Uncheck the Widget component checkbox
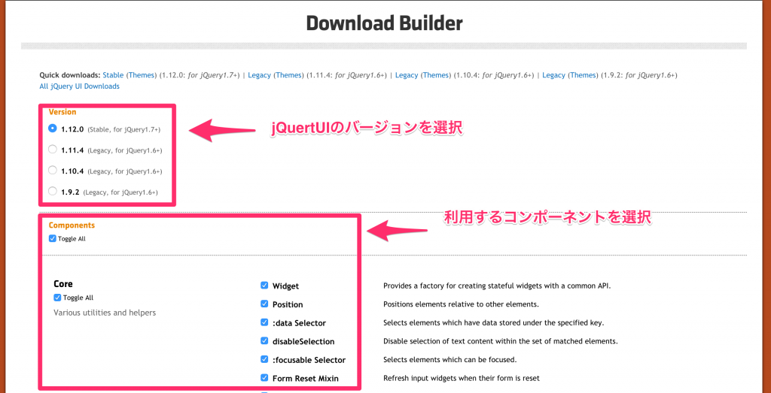Viewport: 771px width, 393px height. click(264, 285)
